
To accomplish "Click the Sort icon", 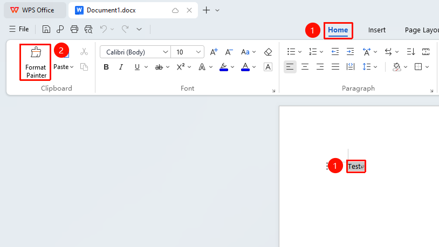I will tap(411, 52).
